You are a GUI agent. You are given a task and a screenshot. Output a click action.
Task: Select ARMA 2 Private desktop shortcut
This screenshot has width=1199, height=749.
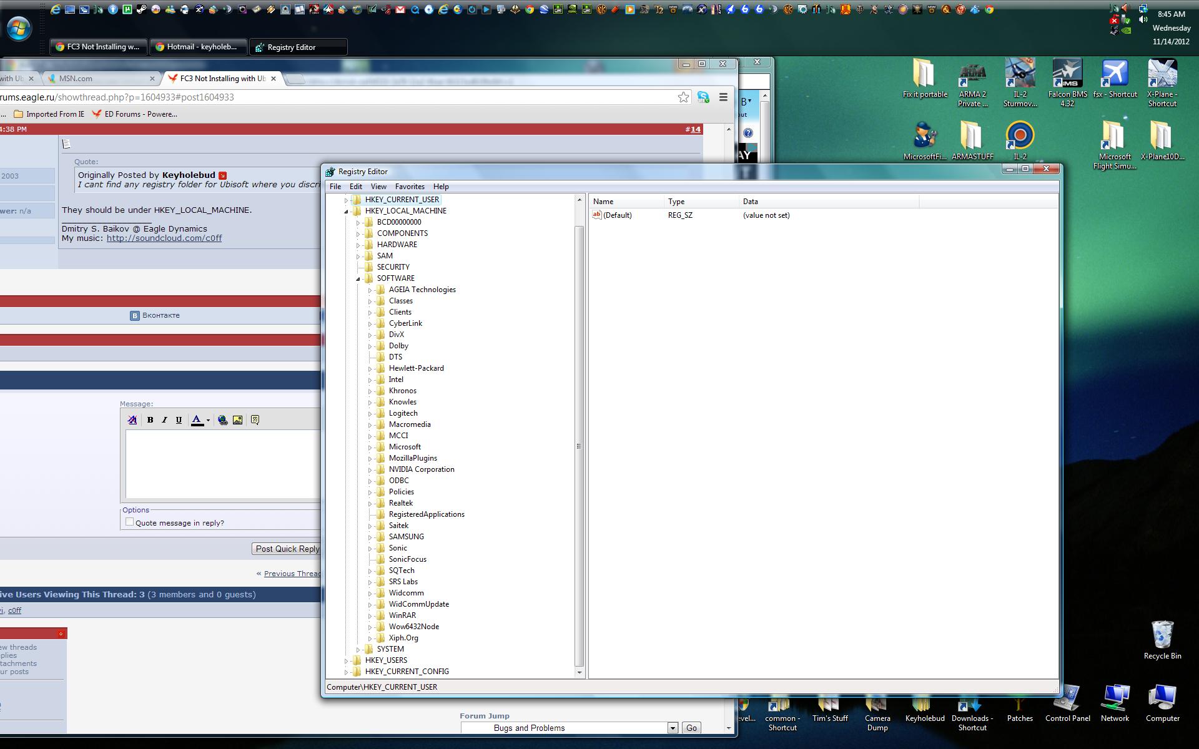(972, 82)
